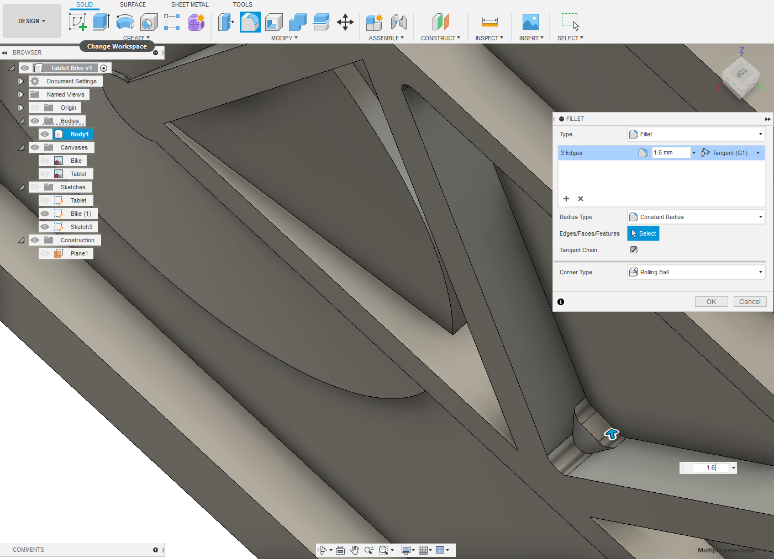The height and width of the screenshot is (559, 774).
Task: Click the Zoom tool icon
Action: [369, 550]
